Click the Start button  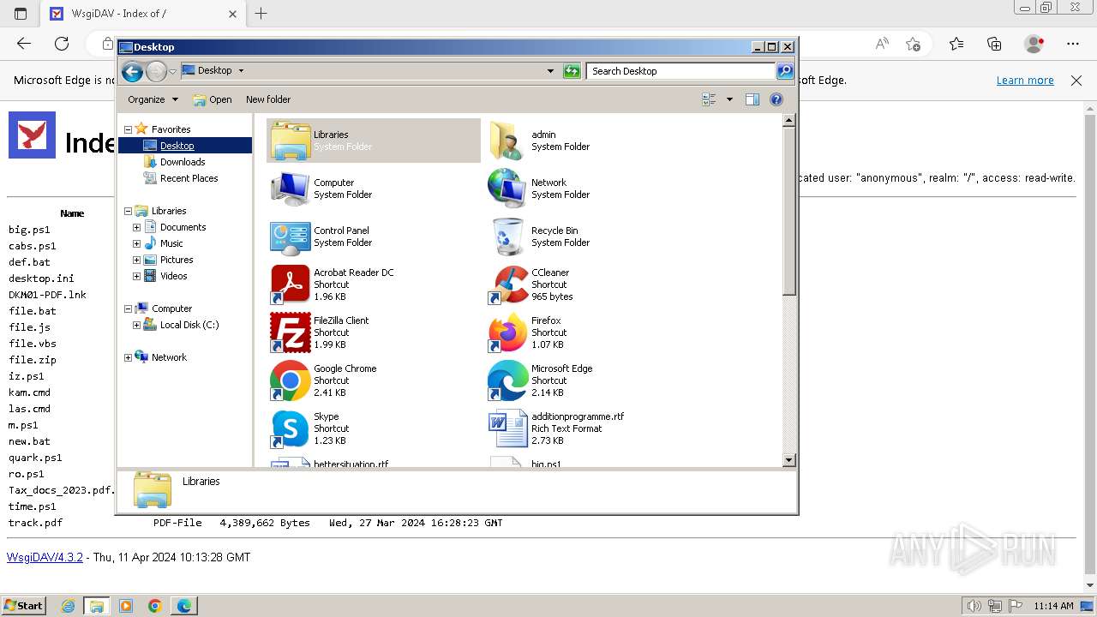(23, 606)
